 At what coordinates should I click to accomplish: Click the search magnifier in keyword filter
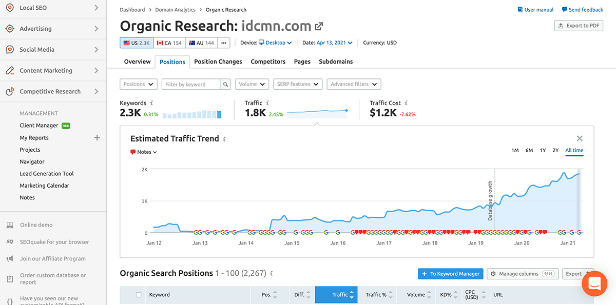(x=225, y=84)
